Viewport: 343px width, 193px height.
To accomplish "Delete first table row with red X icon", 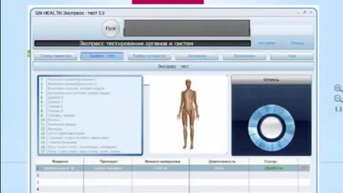I will [304, 168].
